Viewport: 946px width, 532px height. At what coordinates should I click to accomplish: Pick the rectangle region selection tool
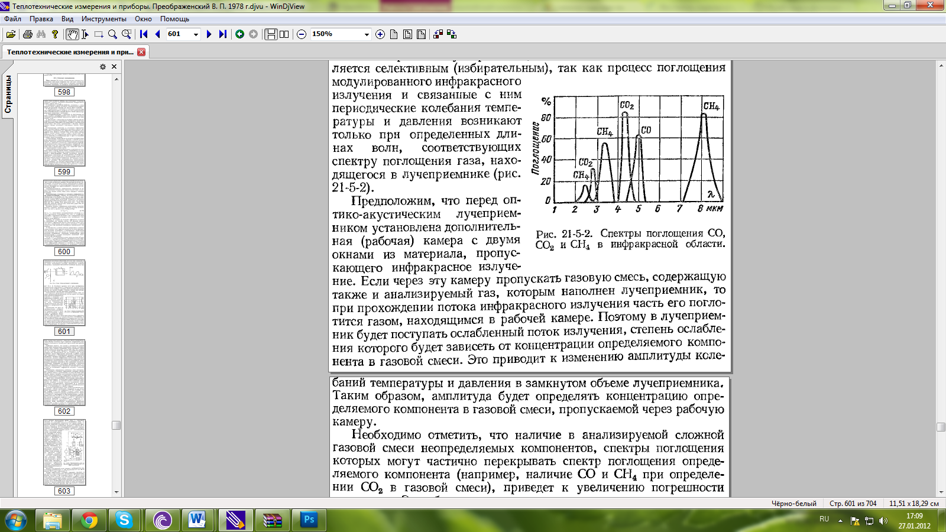pos(99,34)
